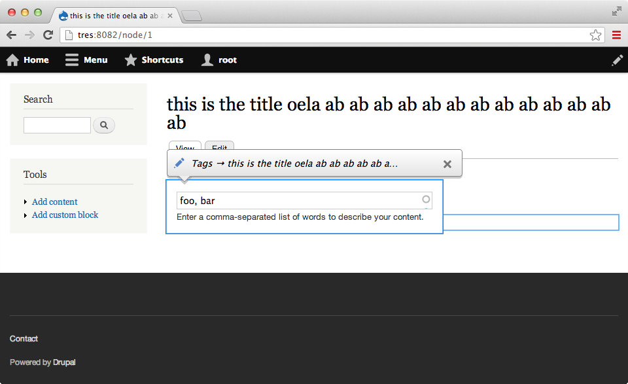
Task: Expand the Add custom block tree arrow
Action: pos(26,215)
